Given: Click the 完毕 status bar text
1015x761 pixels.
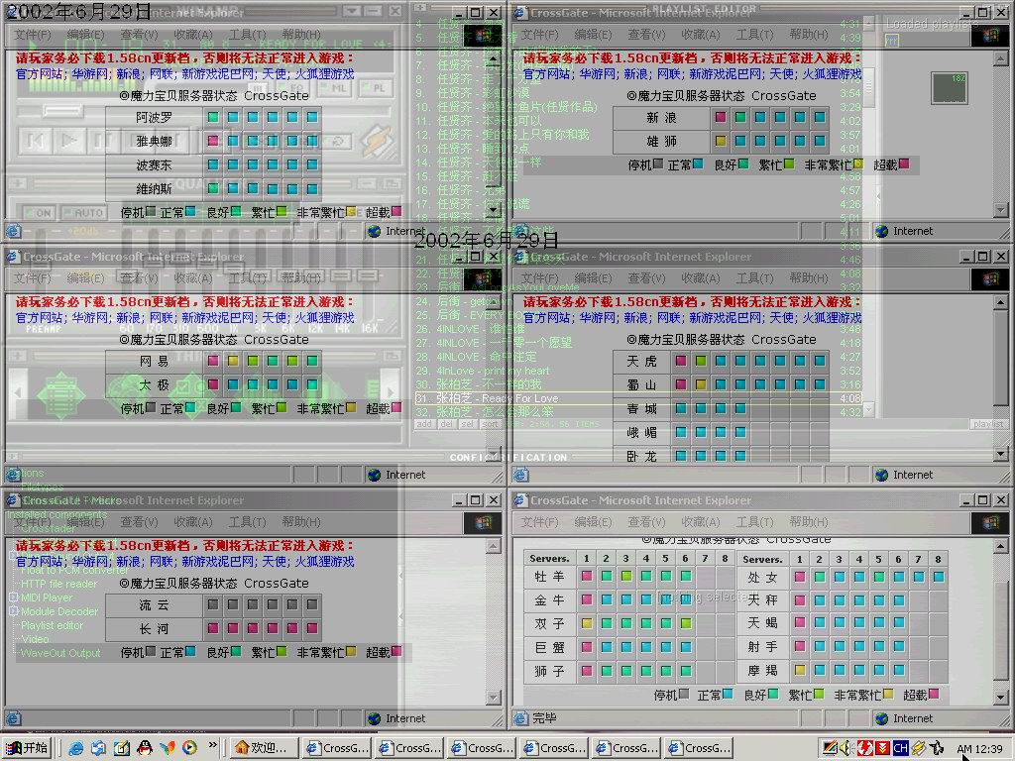Looking at the screenshot, I should coord(544,718).
